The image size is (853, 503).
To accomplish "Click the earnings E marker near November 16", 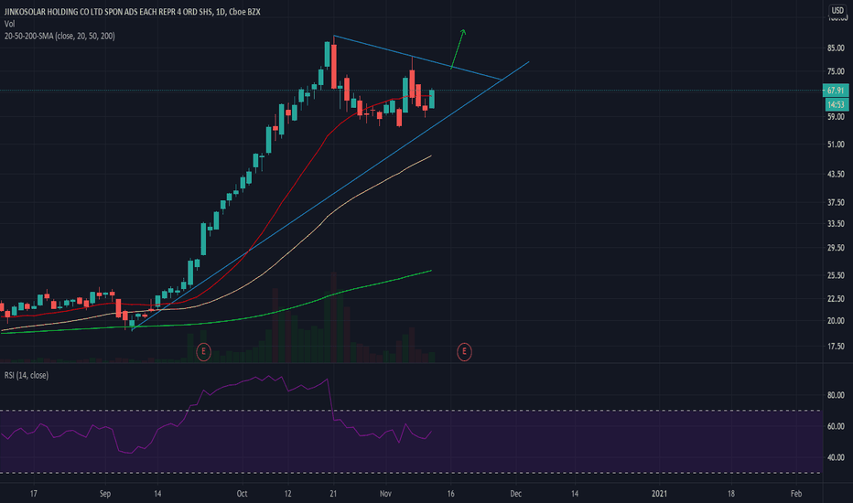I will pos(464,352).
